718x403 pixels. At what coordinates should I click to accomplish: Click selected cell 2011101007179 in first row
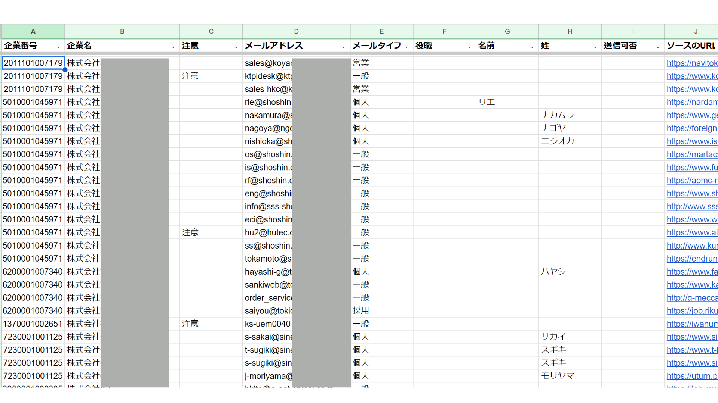point(33,63)
